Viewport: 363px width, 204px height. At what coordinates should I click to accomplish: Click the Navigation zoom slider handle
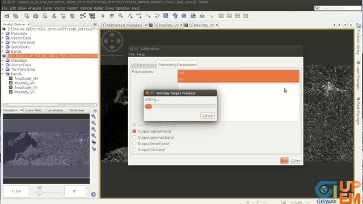pos(39,193)
